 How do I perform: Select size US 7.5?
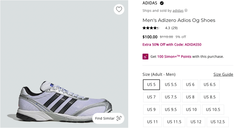pos(171,97)
